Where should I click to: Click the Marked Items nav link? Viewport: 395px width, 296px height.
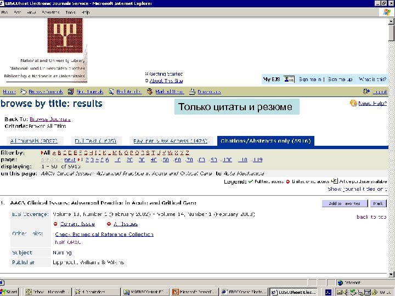(170, 92)
